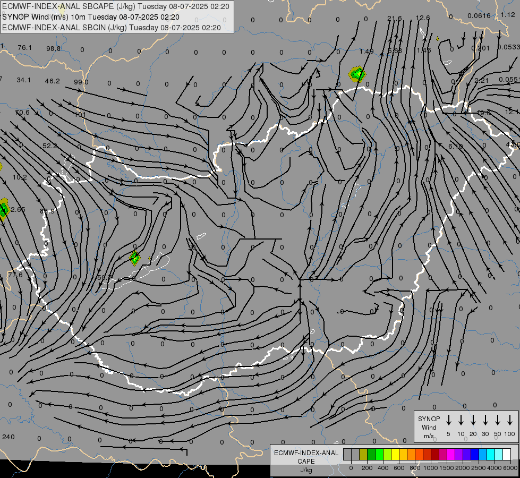Image resolution: width=520 pixels, height=478 pixels.
Task: Click the 2500 tick label on the CAPE scale
Action: pyautogui.click(x=478, y=468)
